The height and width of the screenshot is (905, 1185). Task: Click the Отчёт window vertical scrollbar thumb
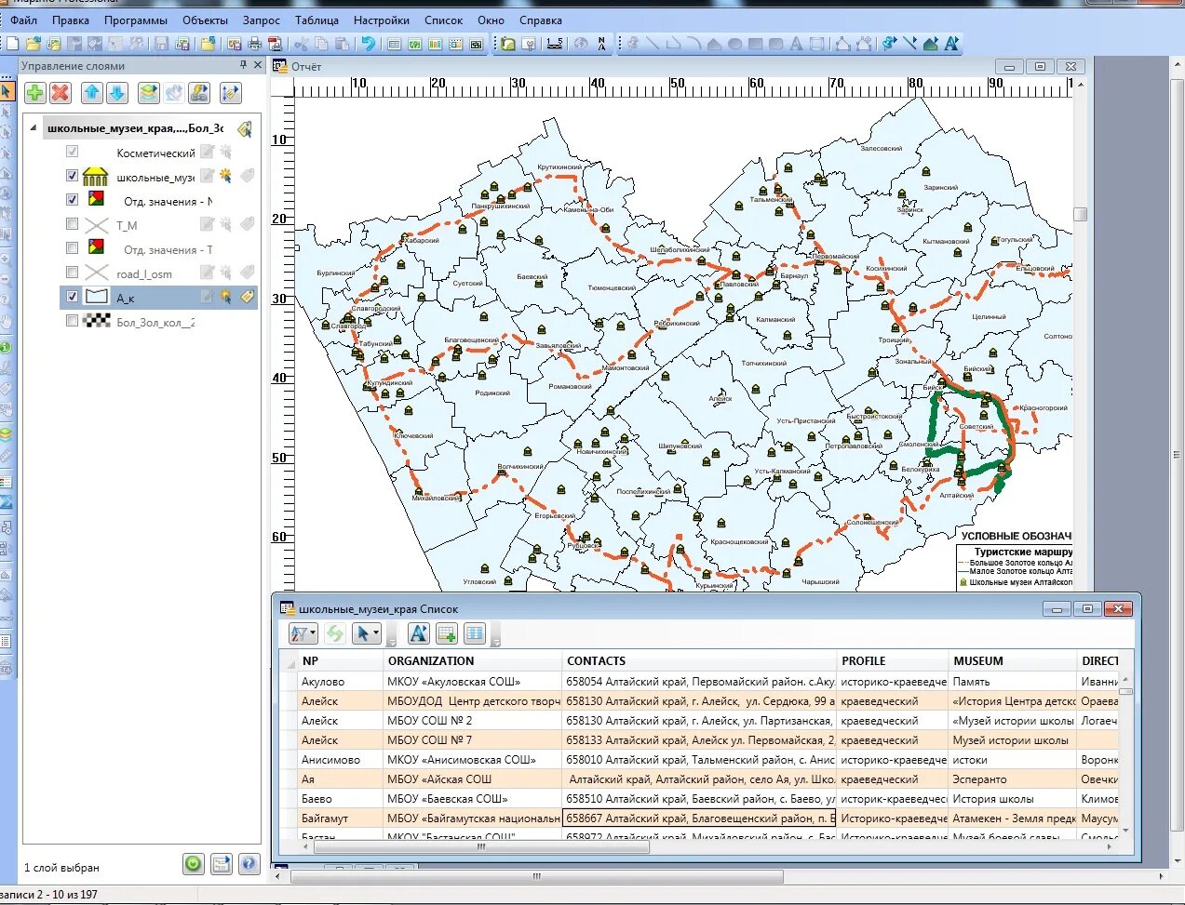tap(1080, 214)
